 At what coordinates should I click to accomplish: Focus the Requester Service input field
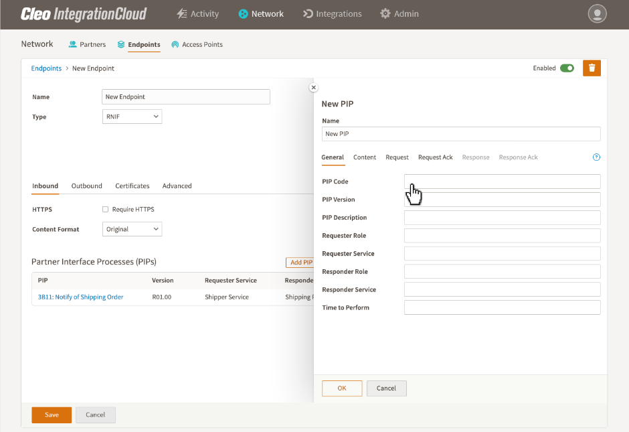503,254
